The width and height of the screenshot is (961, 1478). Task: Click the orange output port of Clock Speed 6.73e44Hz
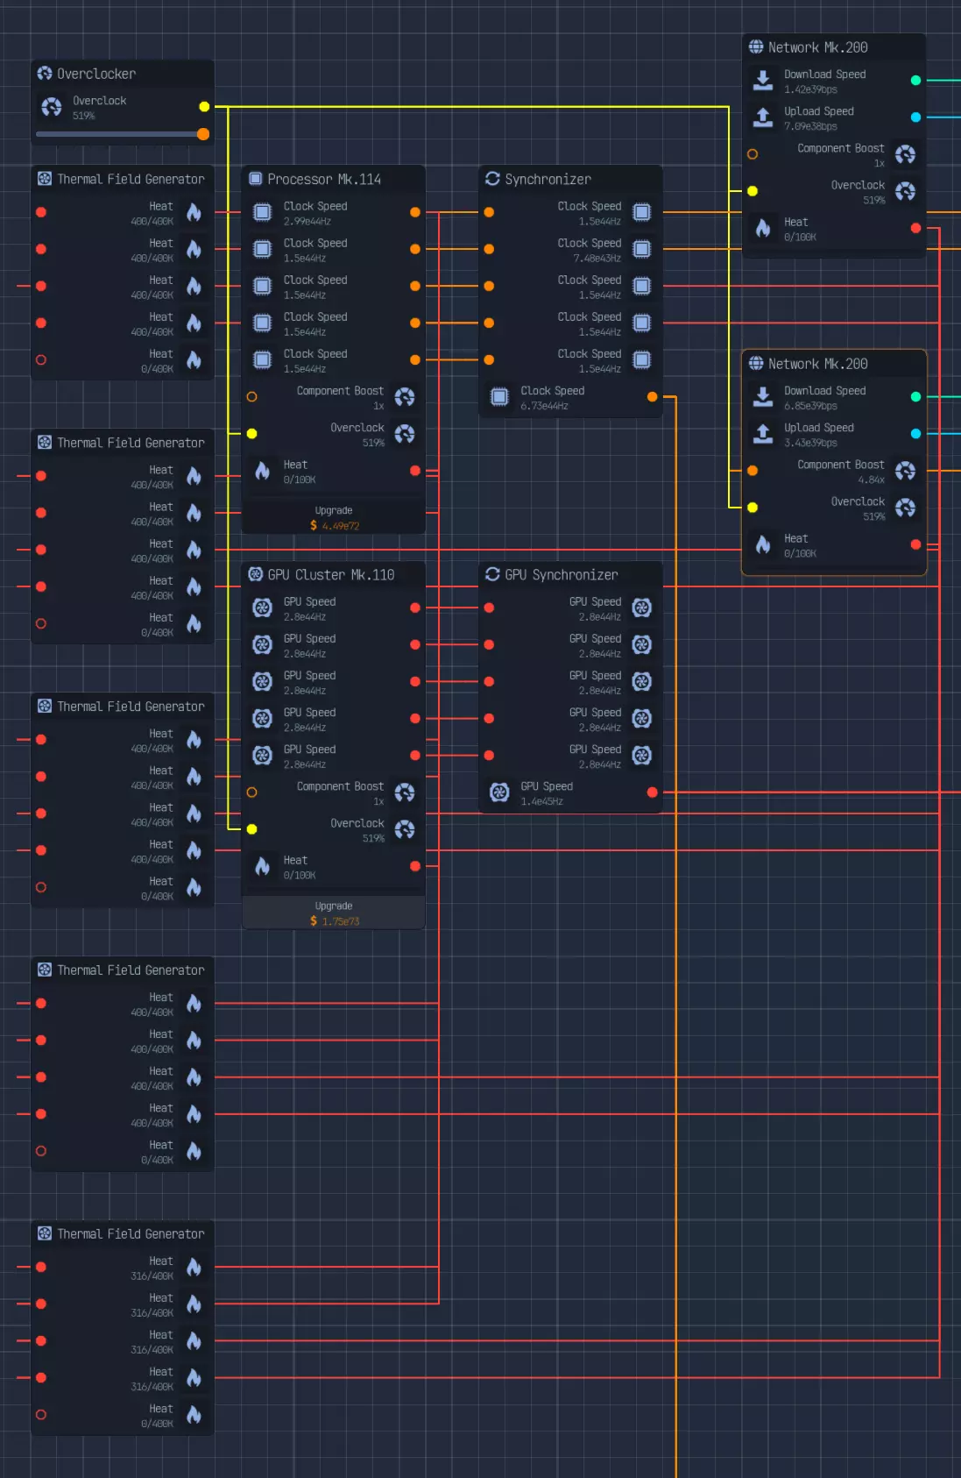tap(653, 397)
